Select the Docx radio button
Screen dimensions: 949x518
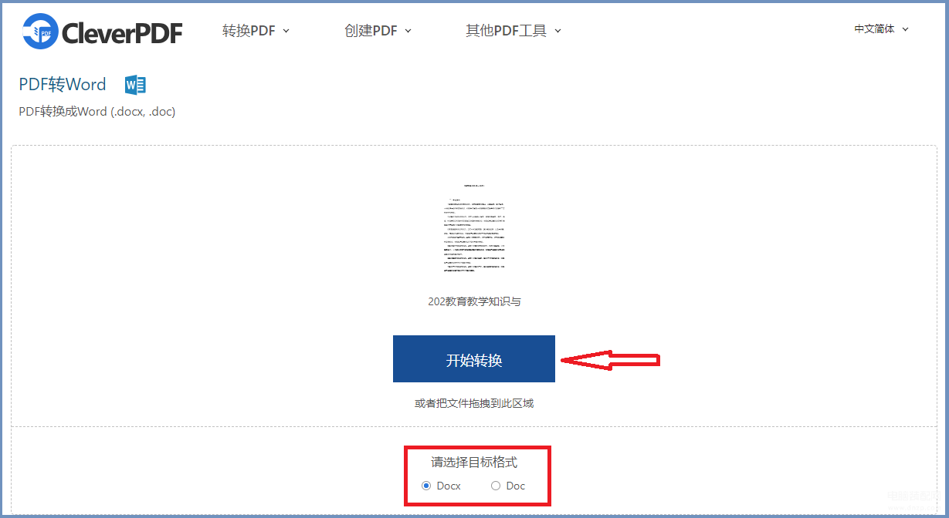click(x=426, y=486)
